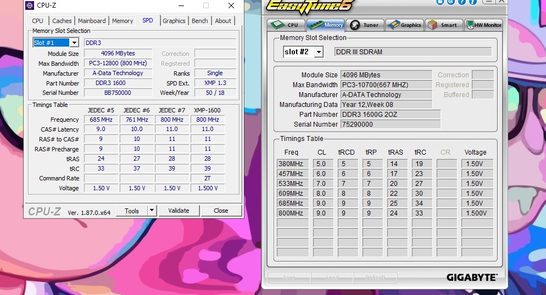Switch to the Mainboard tab in CPU-Z
The width and height of the screenshot is (546, 295).
click(92, 21)
